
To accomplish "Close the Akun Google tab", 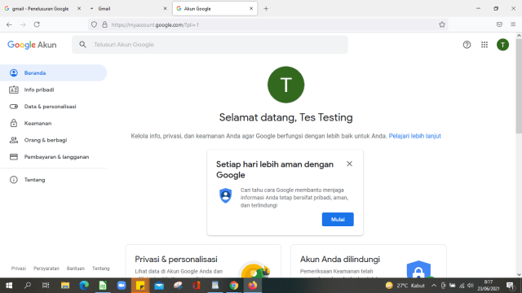I will pos(251,9).
